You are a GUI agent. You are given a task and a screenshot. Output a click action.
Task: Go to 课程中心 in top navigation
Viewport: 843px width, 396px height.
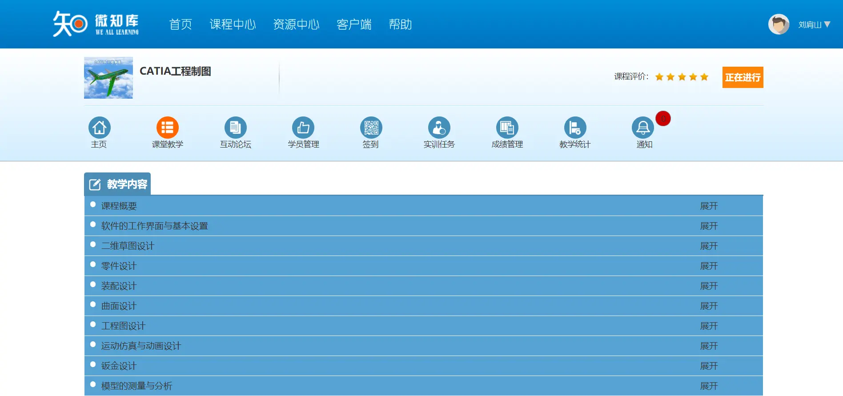(233, 24)
